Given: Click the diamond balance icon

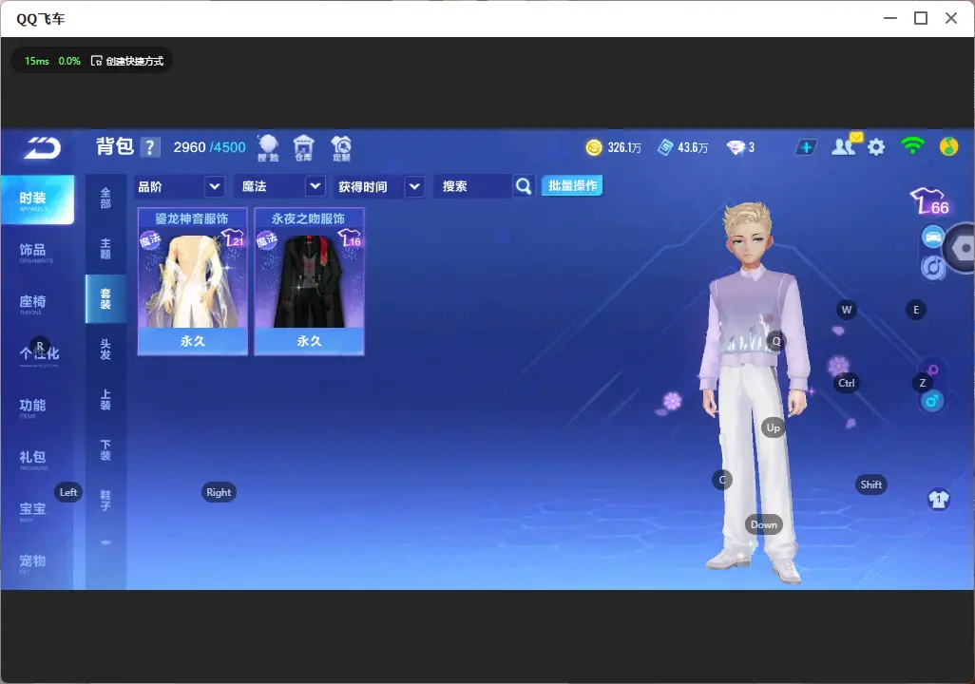Looking at the screenshot, I should [x=736, y=147].
